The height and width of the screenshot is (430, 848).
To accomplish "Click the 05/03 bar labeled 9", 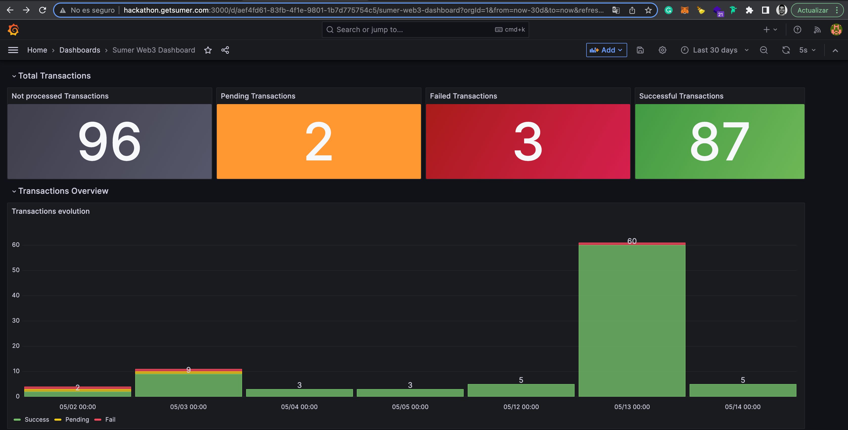I will pyautogui.click(x=188, y=383).
